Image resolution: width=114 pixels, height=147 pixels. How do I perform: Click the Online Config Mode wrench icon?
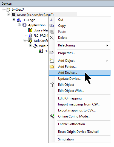pos(52,116)
